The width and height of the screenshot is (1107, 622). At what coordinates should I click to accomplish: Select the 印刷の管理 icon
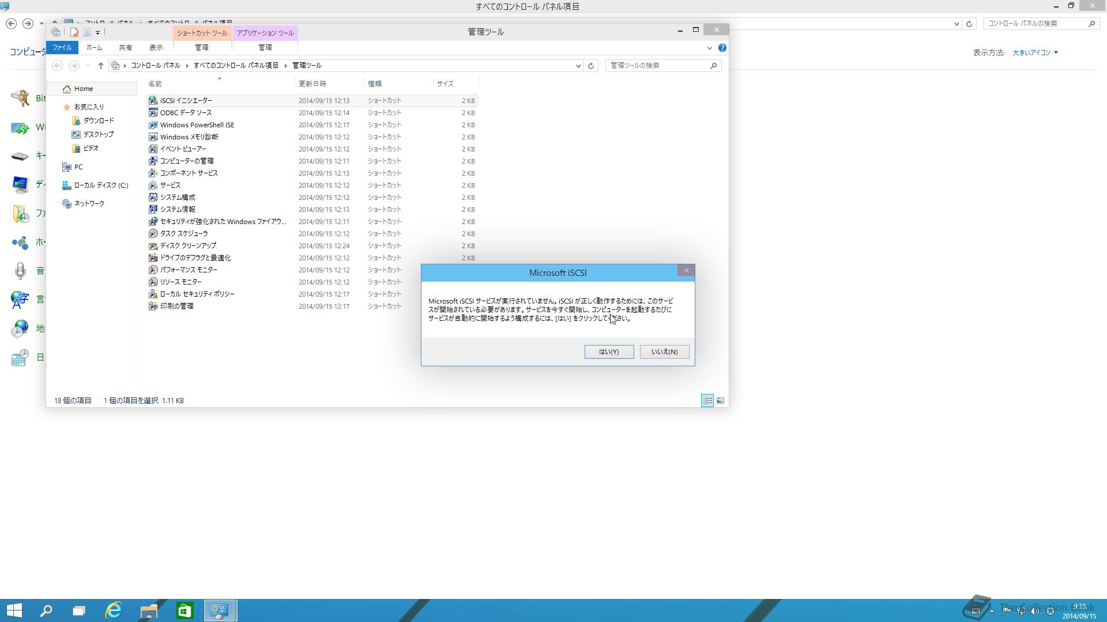[153, 306]
